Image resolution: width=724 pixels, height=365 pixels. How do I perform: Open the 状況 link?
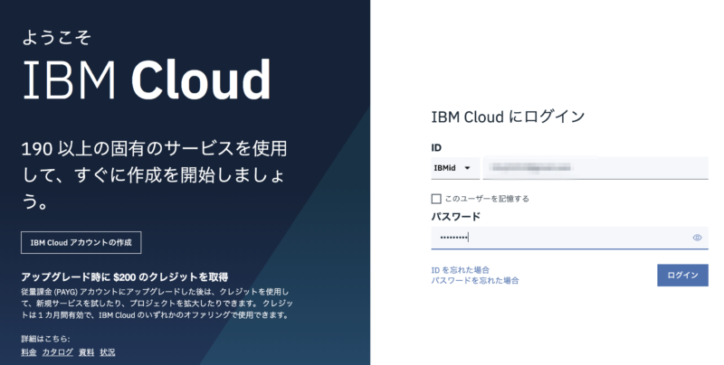pyautogui.click(x=108, y=352)
